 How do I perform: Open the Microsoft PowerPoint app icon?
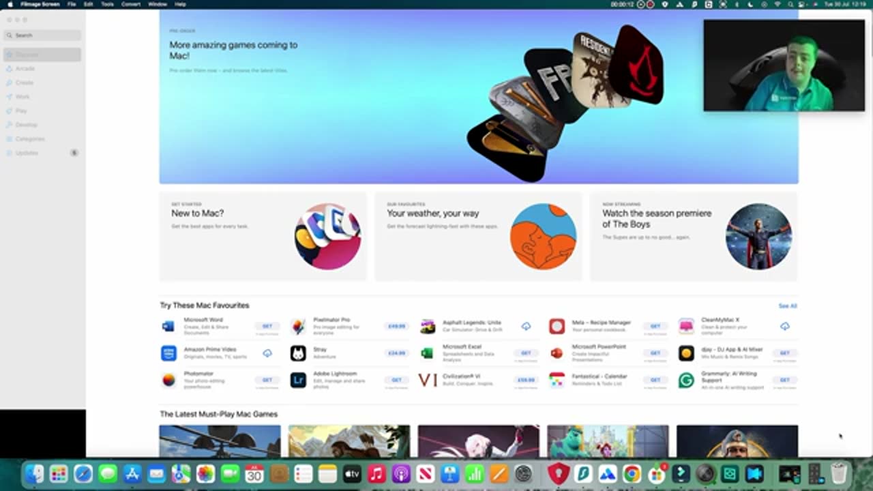(557, 353)
